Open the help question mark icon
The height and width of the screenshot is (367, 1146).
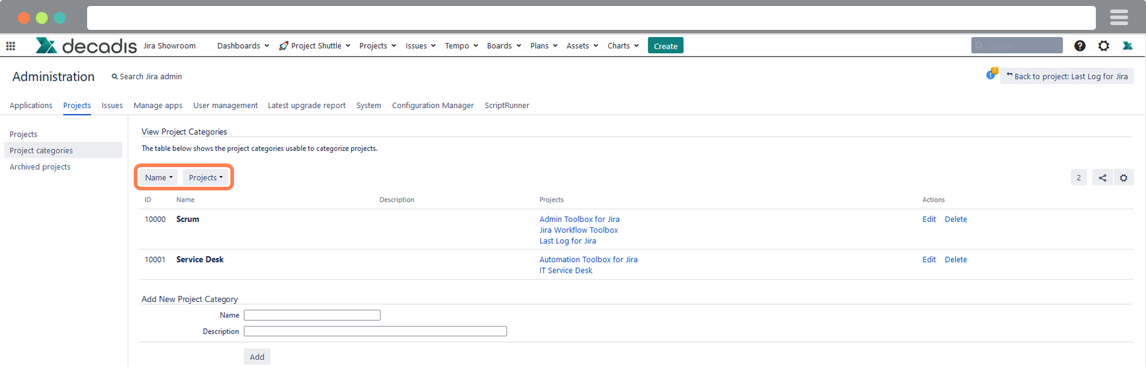[x=1080, y=46]
